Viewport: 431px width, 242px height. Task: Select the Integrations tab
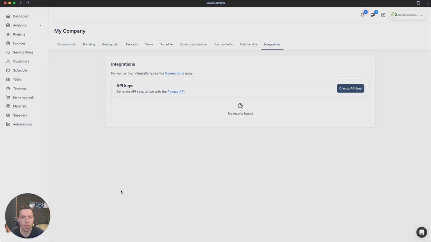coord(272,44)
